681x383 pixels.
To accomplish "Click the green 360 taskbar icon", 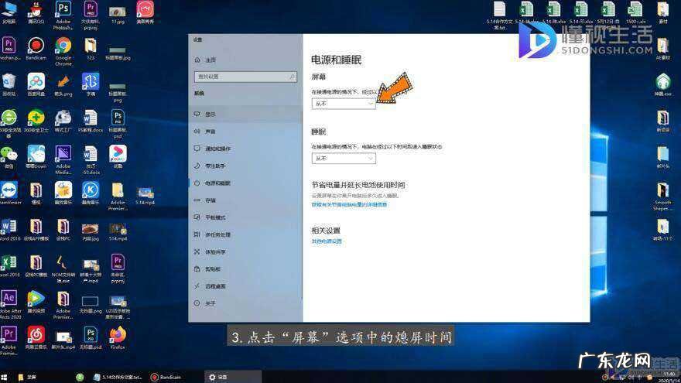I will tap(80, 378).
